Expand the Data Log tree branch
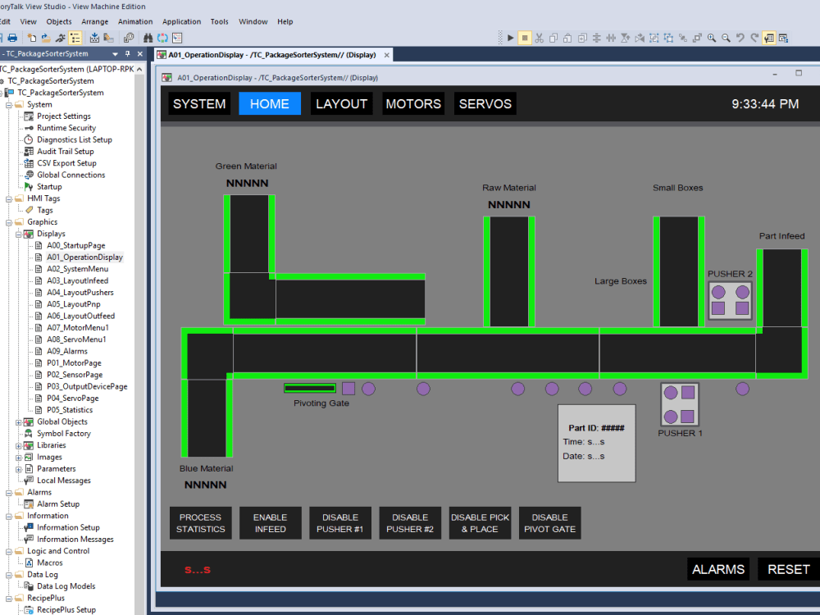This screenshot has width=820, height=615. click(x=7, y=574)
